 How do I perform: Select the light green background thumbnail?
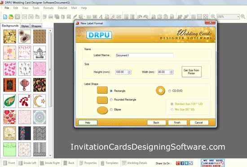tap(9, 149)
